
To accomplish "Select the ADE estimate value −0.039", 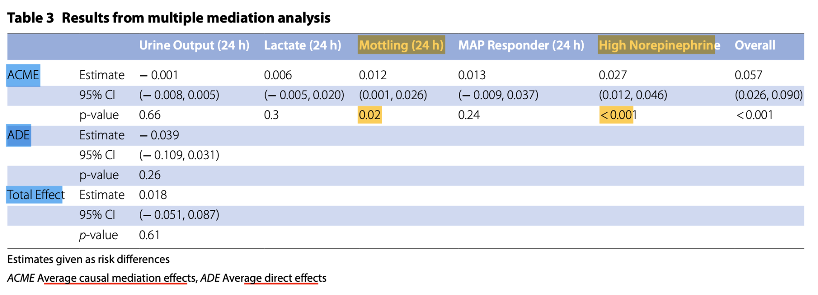I will pos(159,135).
